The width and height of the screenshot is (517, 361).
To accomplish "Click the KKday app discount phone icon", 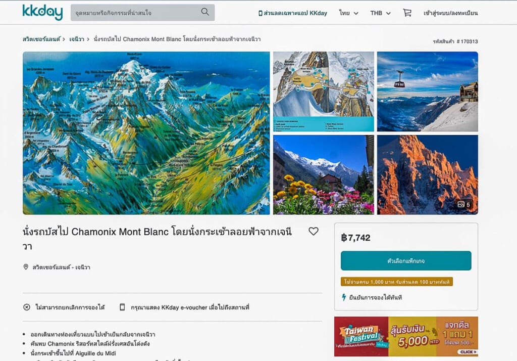I will pyautogui.click(x=260, y=13).
